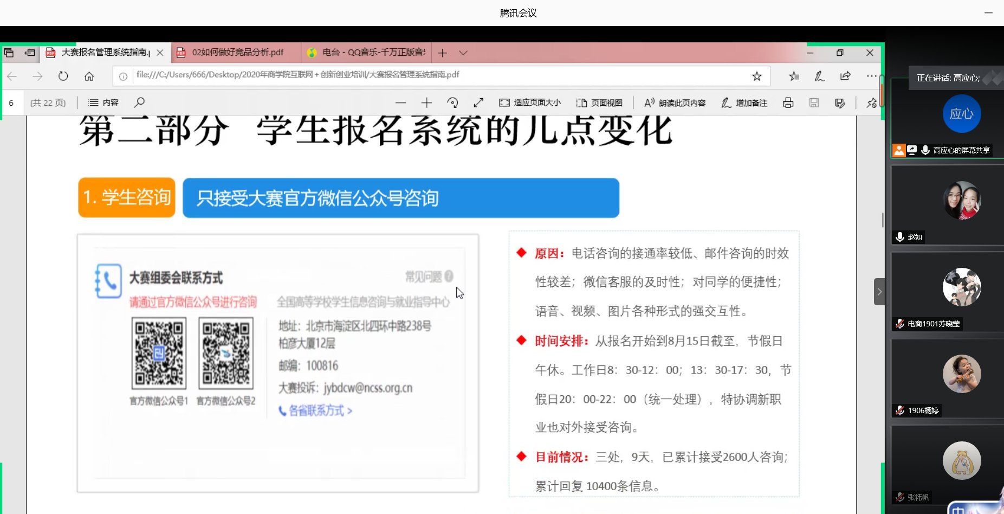Image resolution: width=1004 pixels, height=514 pixels.
Task: Print the PDF document icon
Action: tap(788, 102)
